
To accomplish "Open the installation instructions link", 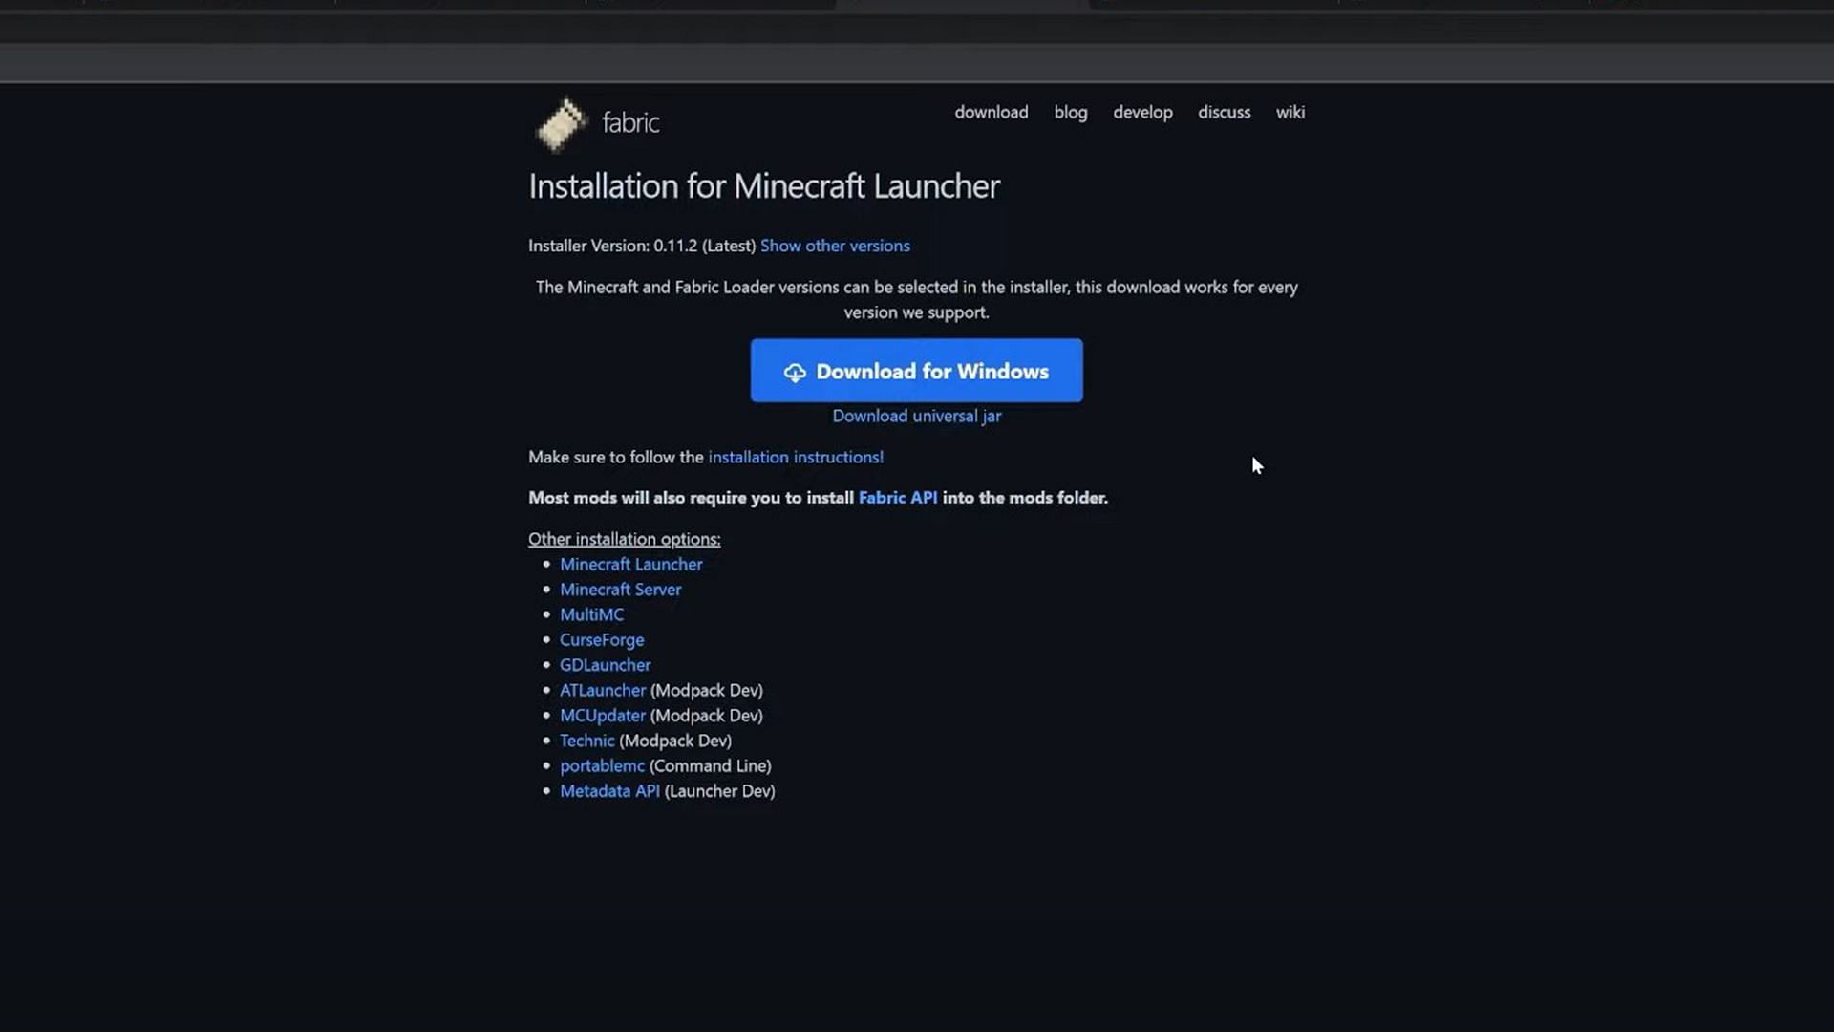I will click(x=795, y=456).
